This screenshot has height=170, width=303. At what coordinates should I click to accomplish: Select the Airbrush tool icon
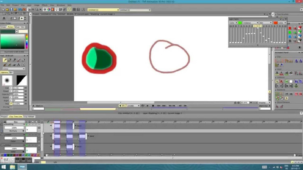(5, 60)
